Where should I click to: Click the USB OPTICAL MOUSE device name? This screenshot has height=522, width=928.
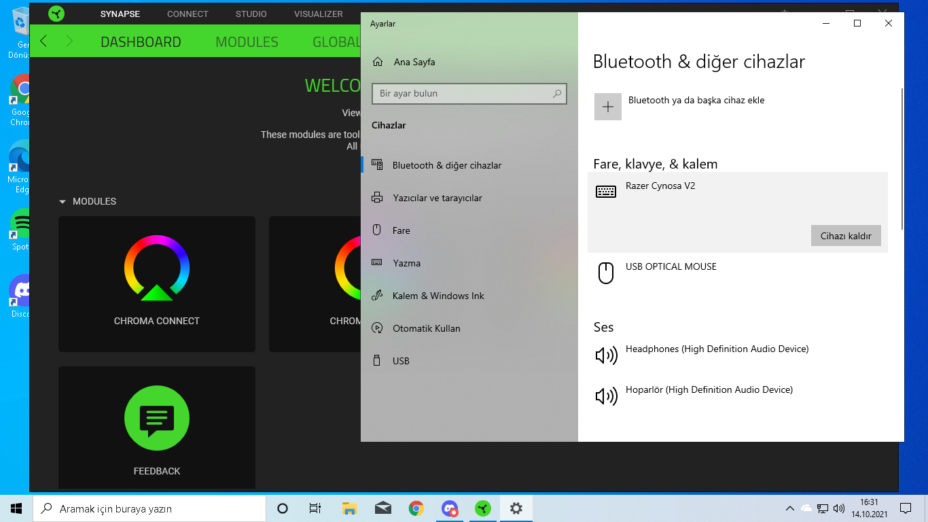(671, 266)
